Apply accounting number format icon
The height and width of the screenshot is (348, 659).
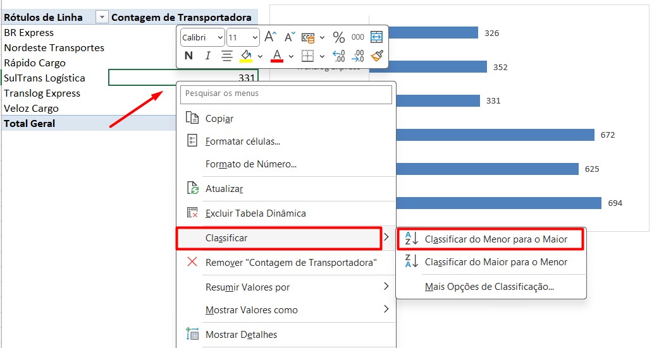[x=308, y=37]
